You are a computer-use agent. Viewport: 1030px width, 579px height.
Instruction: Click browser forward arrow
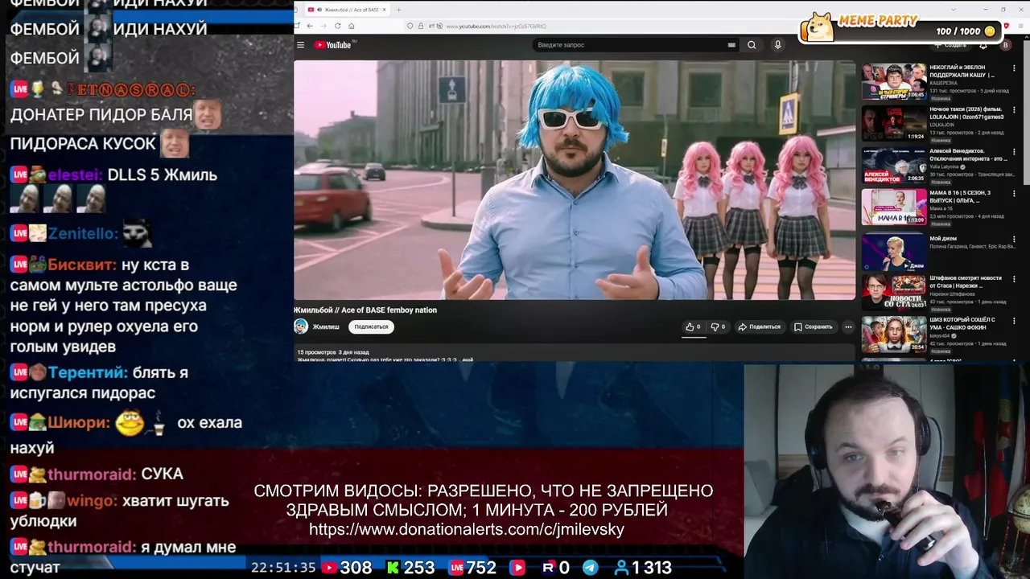[x=323, y=26]
